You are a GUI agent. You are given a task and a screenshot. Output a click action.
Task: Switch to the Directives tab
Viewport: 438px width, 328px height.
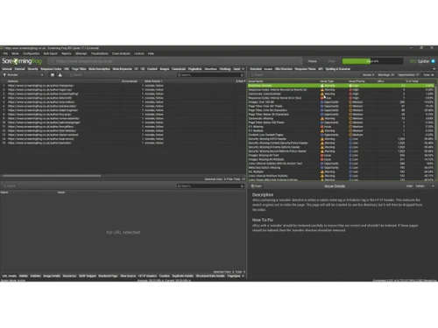211,69
